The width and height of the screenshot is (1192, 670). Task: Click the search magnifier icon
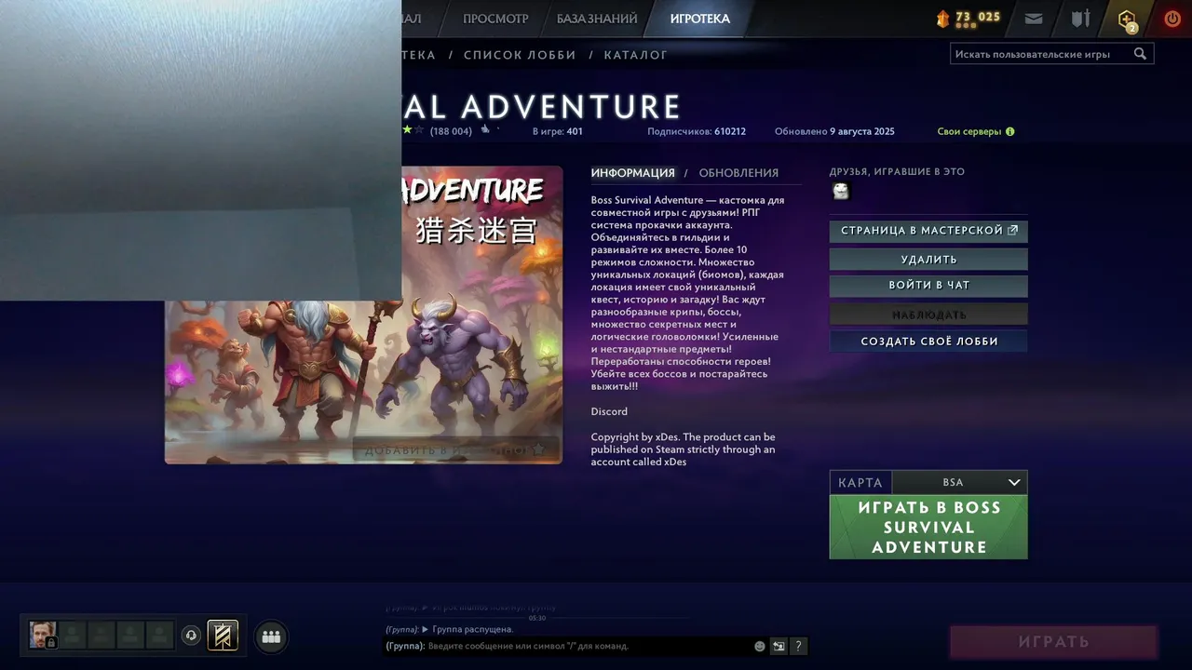(1140, 54)
